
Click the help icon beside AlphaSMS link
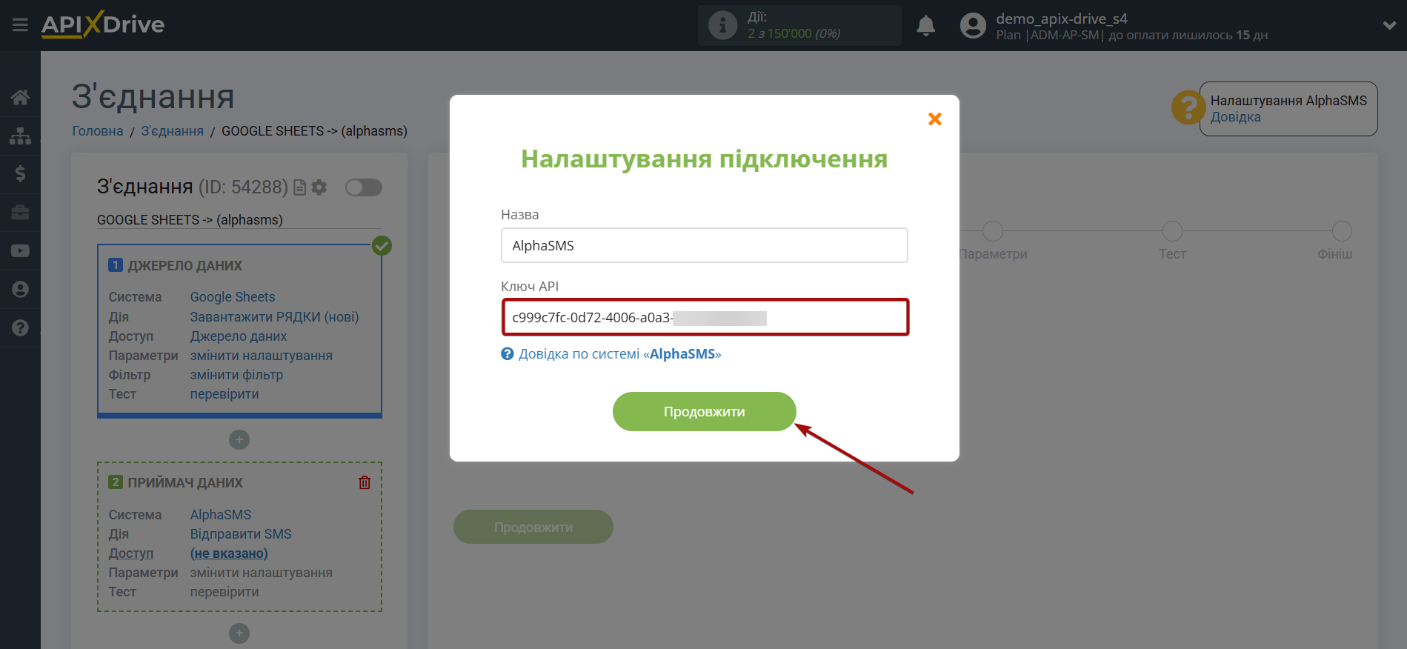[508, 354]
